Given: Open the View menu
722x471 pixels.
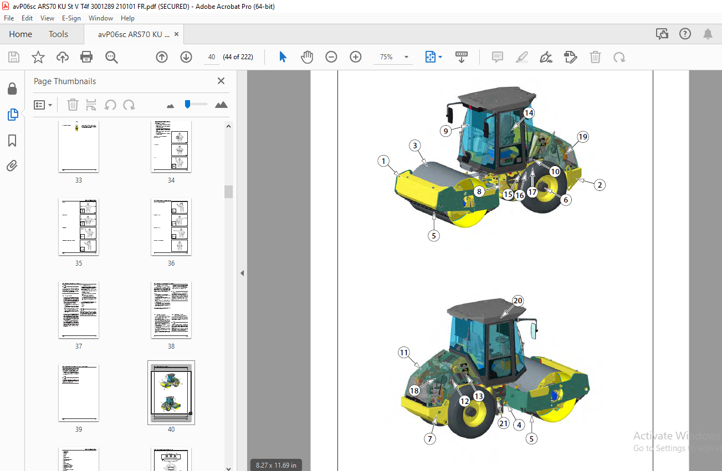Looking at the screenshot, I should click(48, 18).
